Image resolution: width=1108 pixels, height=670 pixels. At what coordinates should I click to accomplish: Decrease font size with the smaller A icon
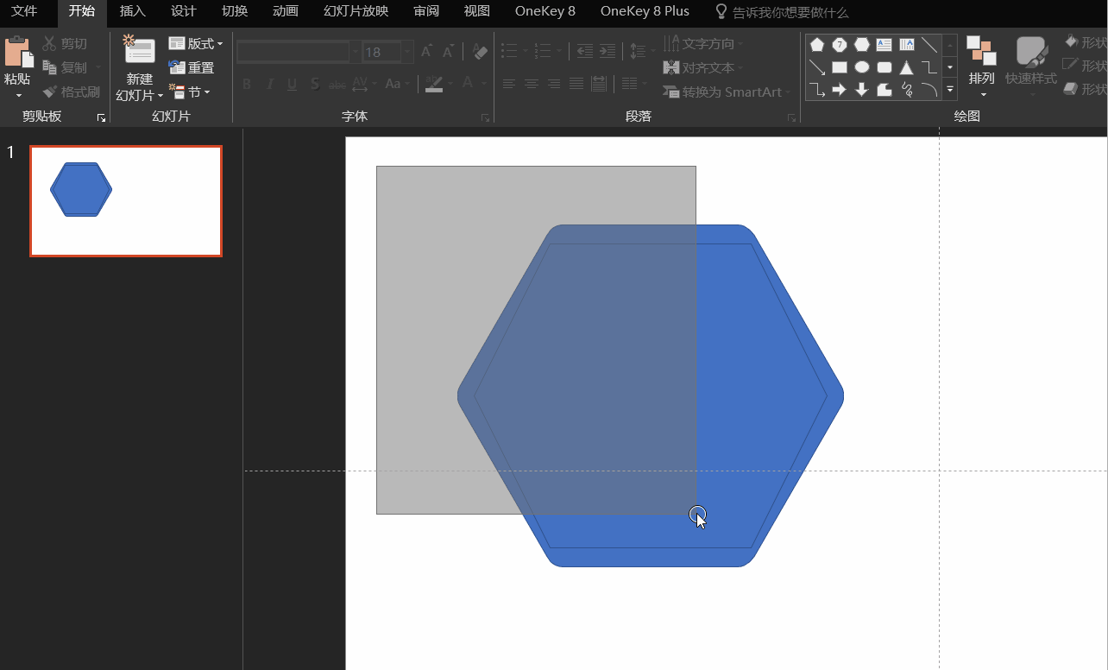pyautogui.click(x=448, y=52)
